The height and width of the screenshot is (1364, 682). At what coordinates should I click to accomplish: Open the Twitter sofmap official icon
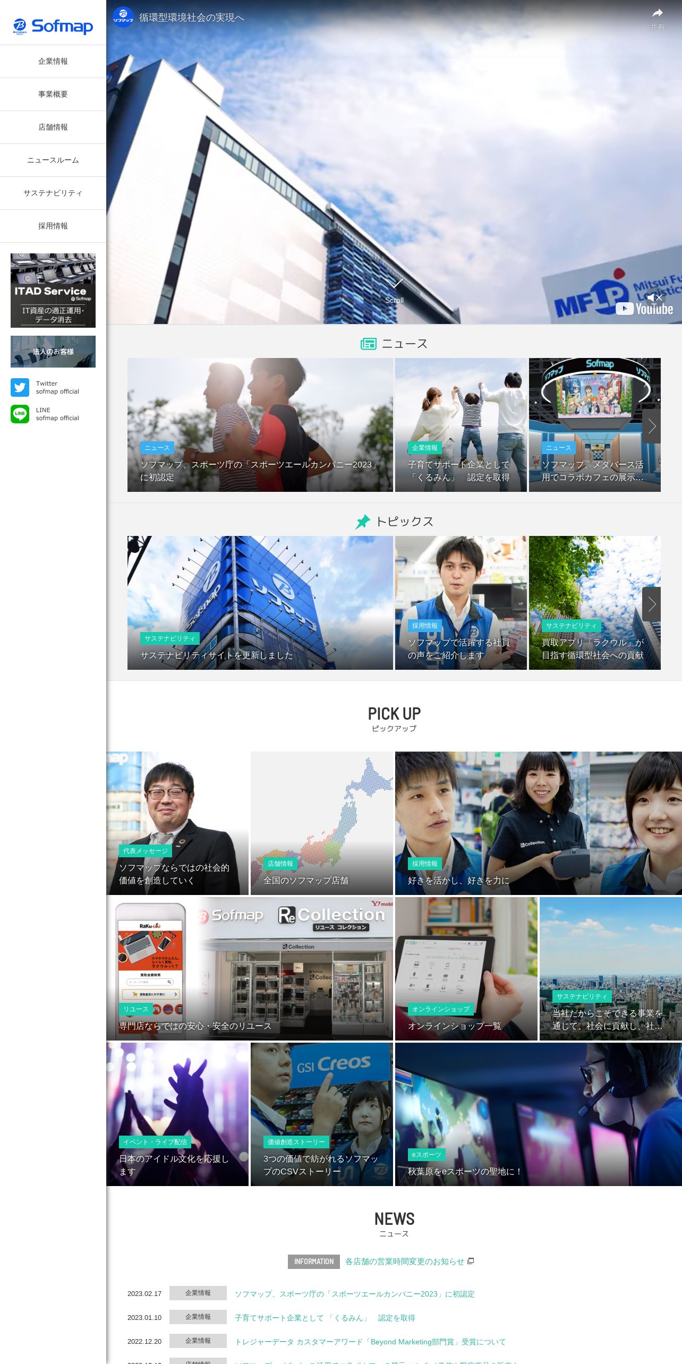click(20, 387)
